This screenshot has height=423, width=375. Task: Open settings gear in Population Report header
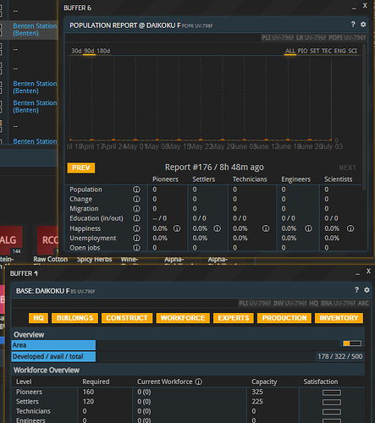363,25
